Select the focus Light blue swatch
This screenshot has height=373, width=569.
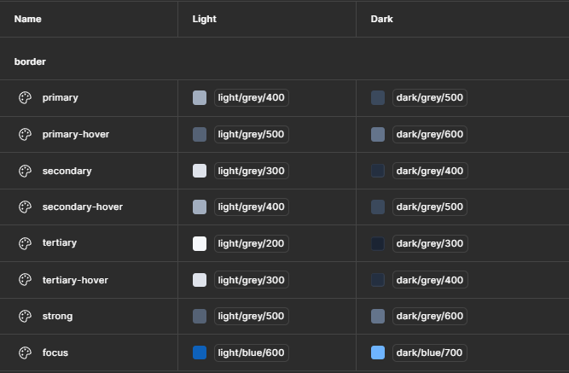tap(200, 353)
